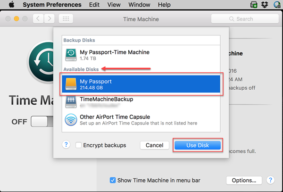The width and height of the screenshot is (283, 192).
Task: Select My Passport 214.48 GB disk
Action: click(x=141, y=84)
